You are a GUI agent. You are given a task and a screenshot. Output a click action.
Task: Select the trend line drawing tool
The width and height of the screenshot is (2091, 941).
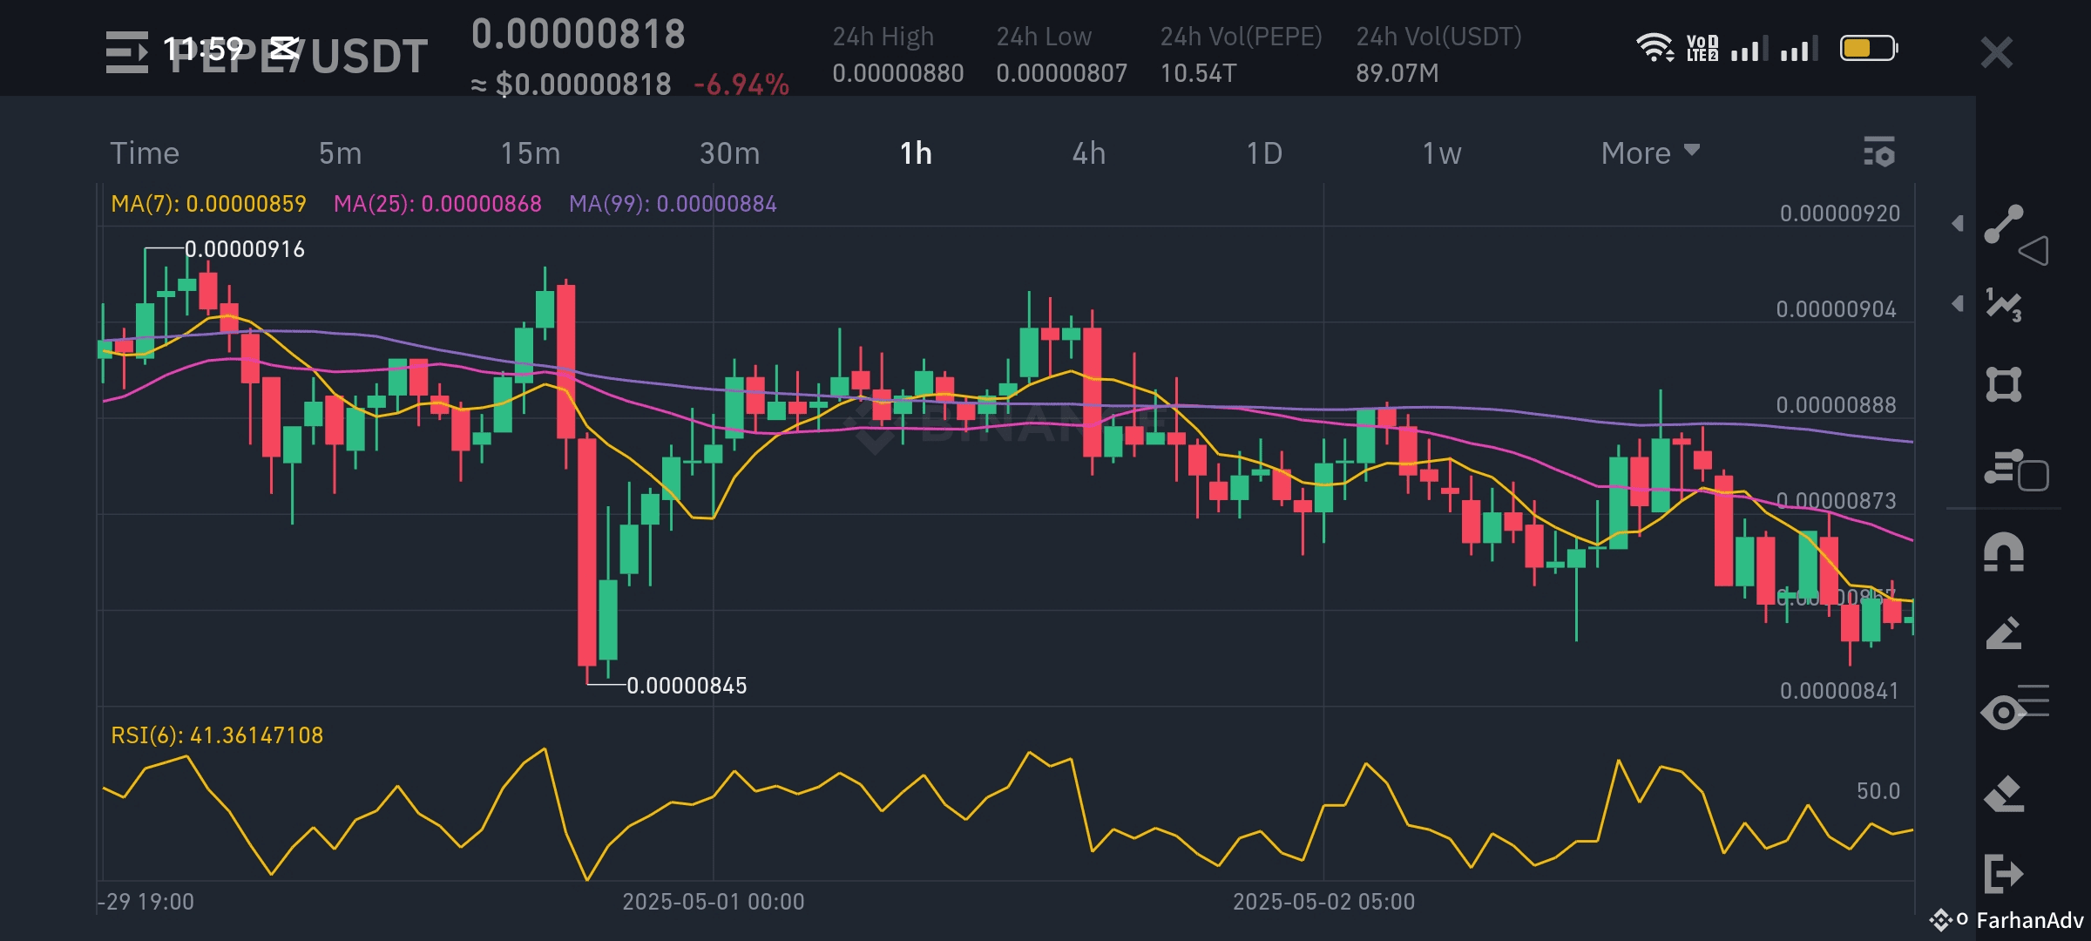(2003, 224)
